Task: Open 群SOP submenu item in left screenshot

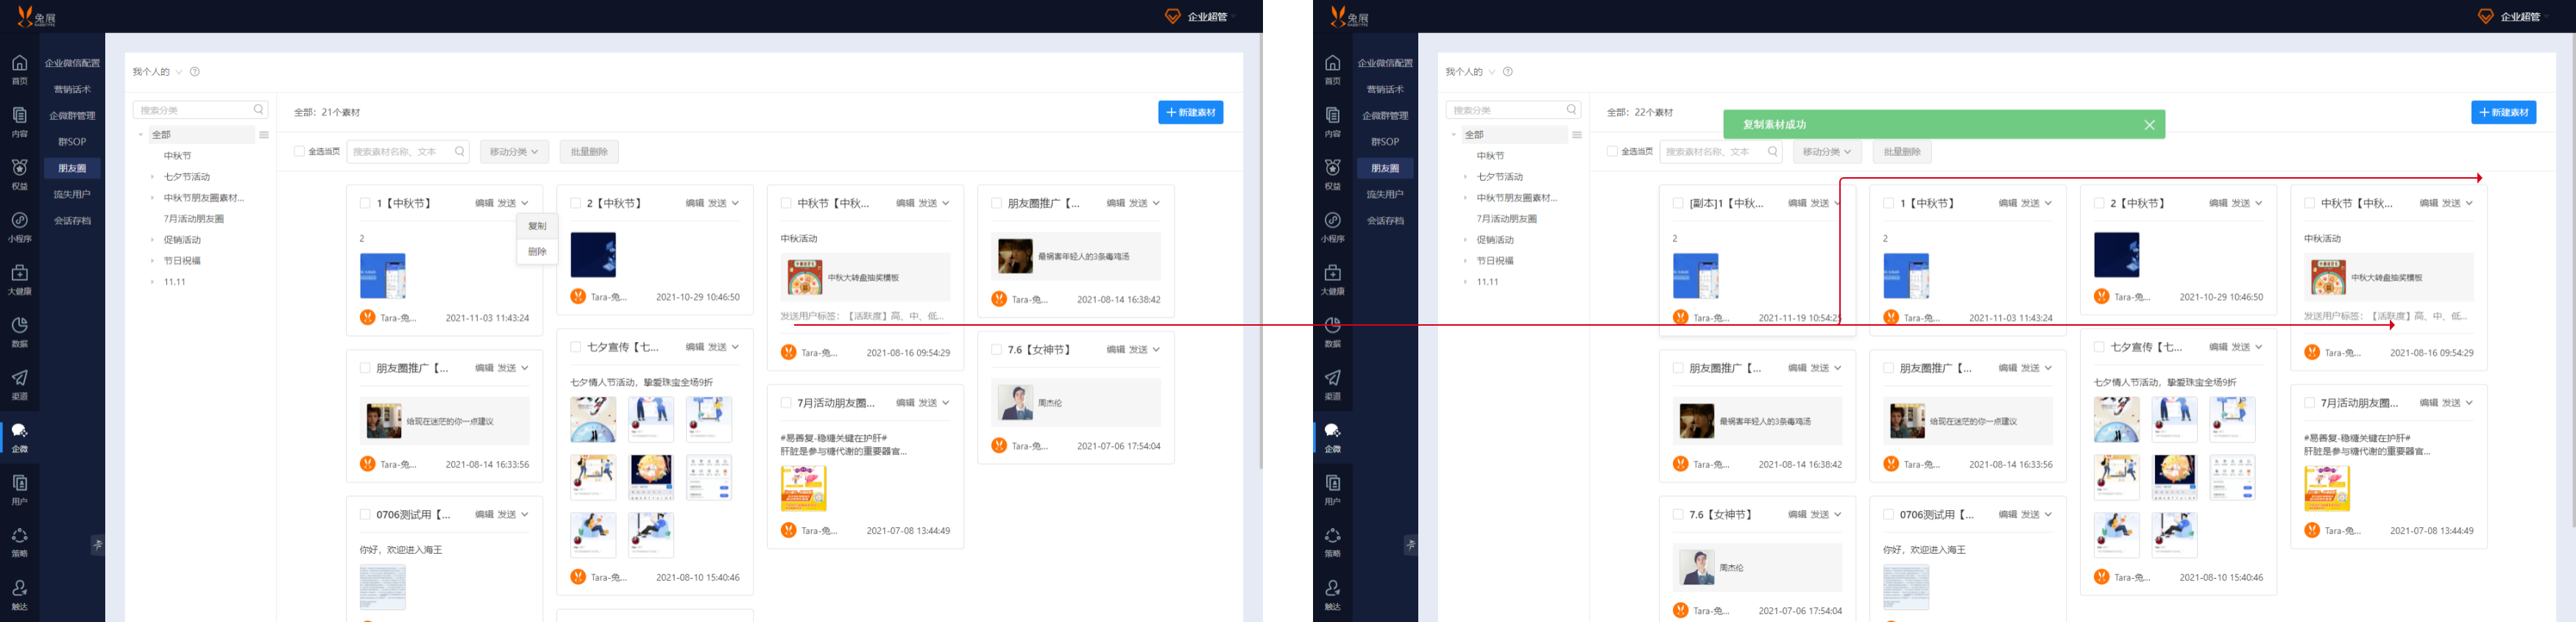Action: coord(72,142)
